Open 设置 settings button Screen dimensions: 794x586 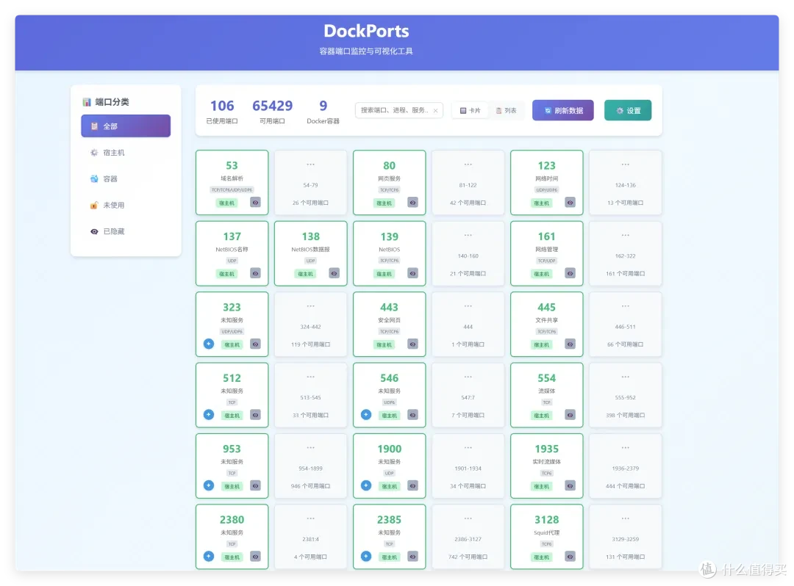click(x=627, y=110)
